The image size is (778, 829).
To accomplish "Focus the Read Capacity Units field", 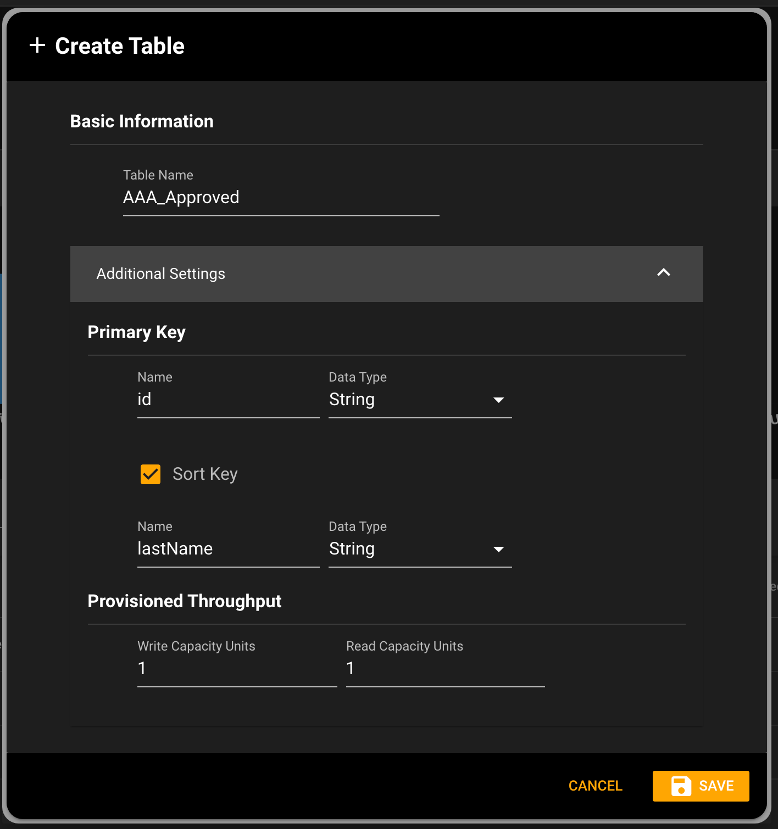I will click(446, 669).
